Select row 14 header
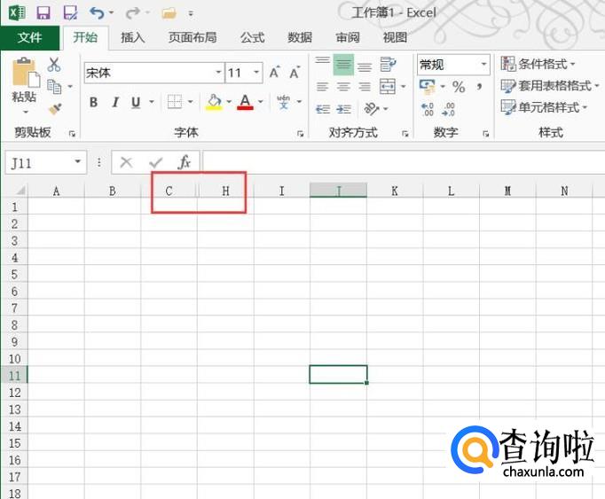The image size is (605, 499). [x=14, y=426]
